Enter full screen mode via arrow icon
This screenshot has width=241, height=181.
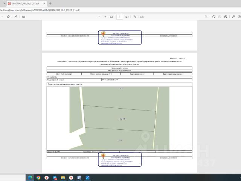coord(233,17)
